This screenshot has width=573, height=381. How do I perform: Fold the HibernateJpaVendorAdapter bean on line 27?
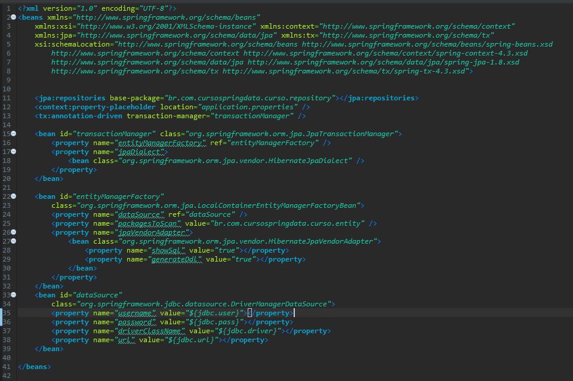point(14,241)
